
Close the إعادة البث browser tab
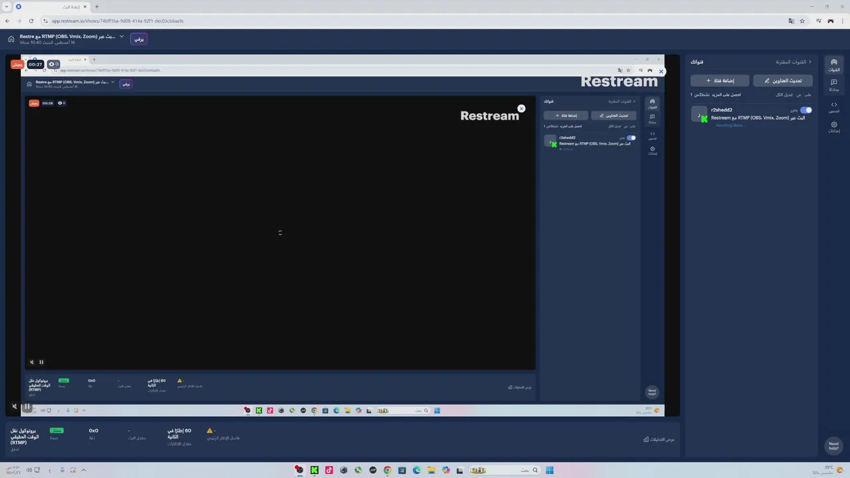pos(85,7)
